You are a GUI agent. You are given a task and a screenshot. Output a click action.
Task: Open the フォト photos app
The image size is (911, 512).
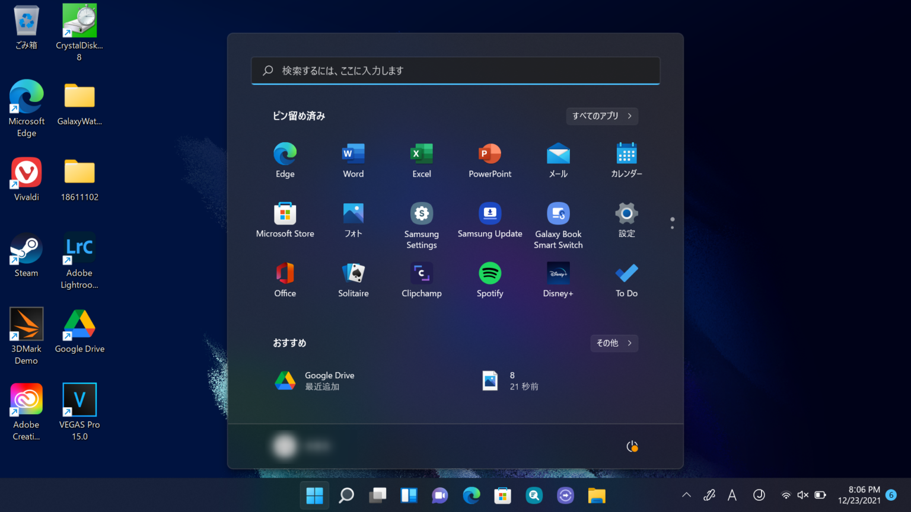353,219
